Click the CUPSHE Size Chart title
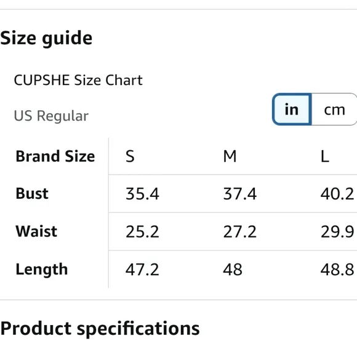Screen dimensions: 357x357 coord(78,80)
